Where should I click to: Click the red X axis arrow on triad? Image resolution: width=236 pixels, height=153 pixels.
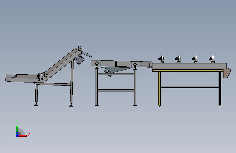[23, 136]
